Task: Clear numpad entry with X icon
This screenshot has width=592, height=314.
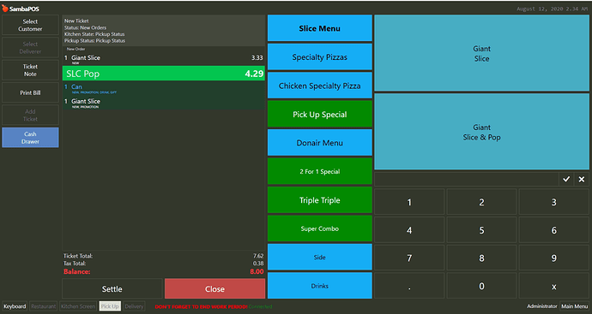Action: coord(582,180)
